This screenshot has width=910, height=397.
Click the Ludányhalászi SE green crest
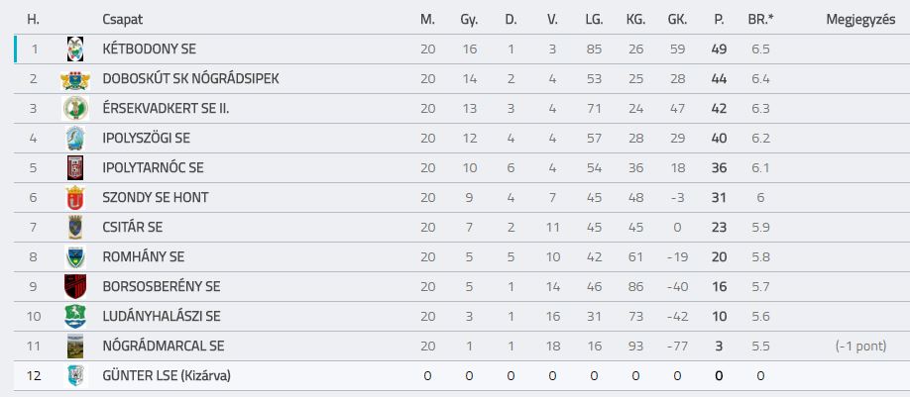[75, 317]
